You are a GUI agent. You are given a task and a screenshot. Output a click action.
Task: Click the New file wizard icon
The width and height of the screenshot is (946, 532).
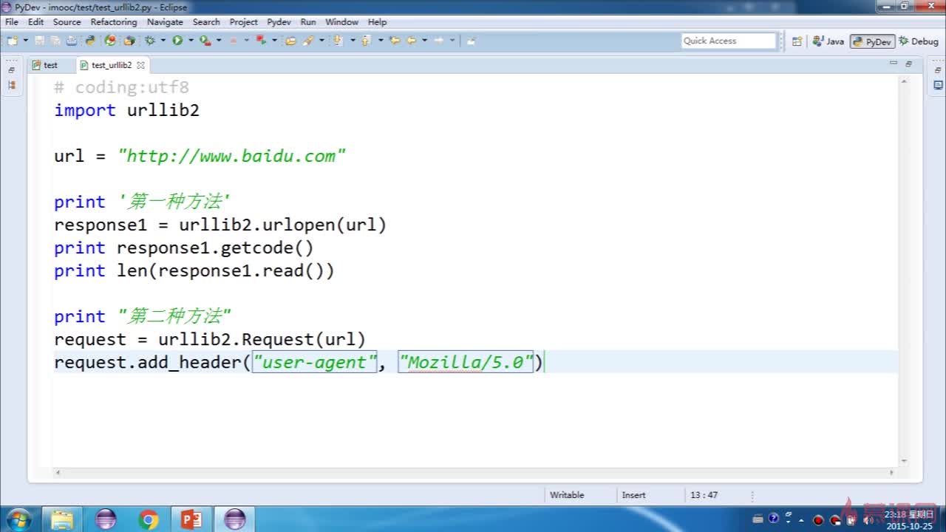(13, 41)
